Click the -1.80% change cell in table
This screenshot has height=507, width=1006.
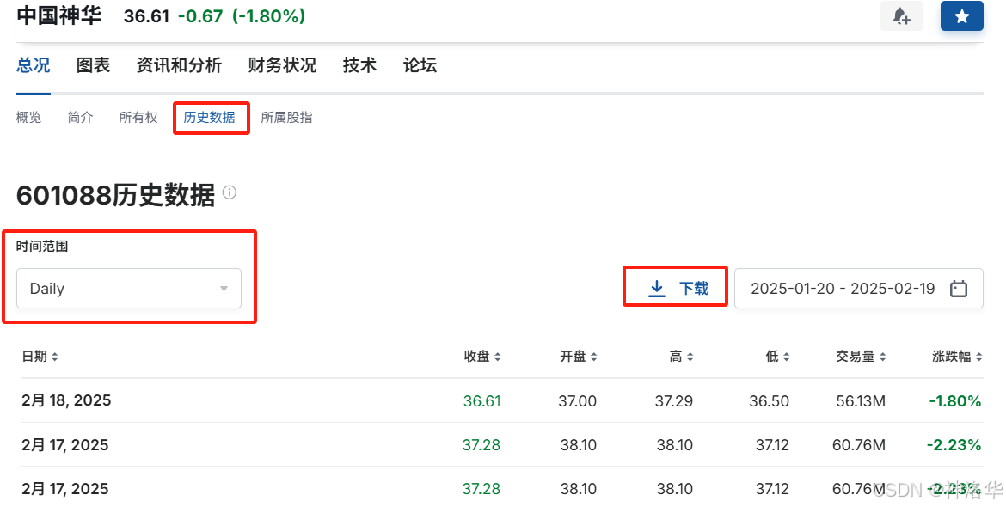[955, 401]
